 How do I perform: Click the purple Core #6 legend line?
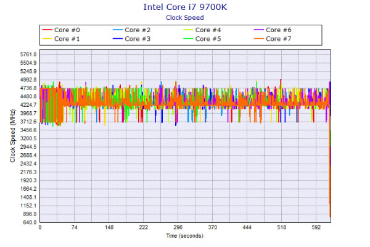(x=258, y=30)
